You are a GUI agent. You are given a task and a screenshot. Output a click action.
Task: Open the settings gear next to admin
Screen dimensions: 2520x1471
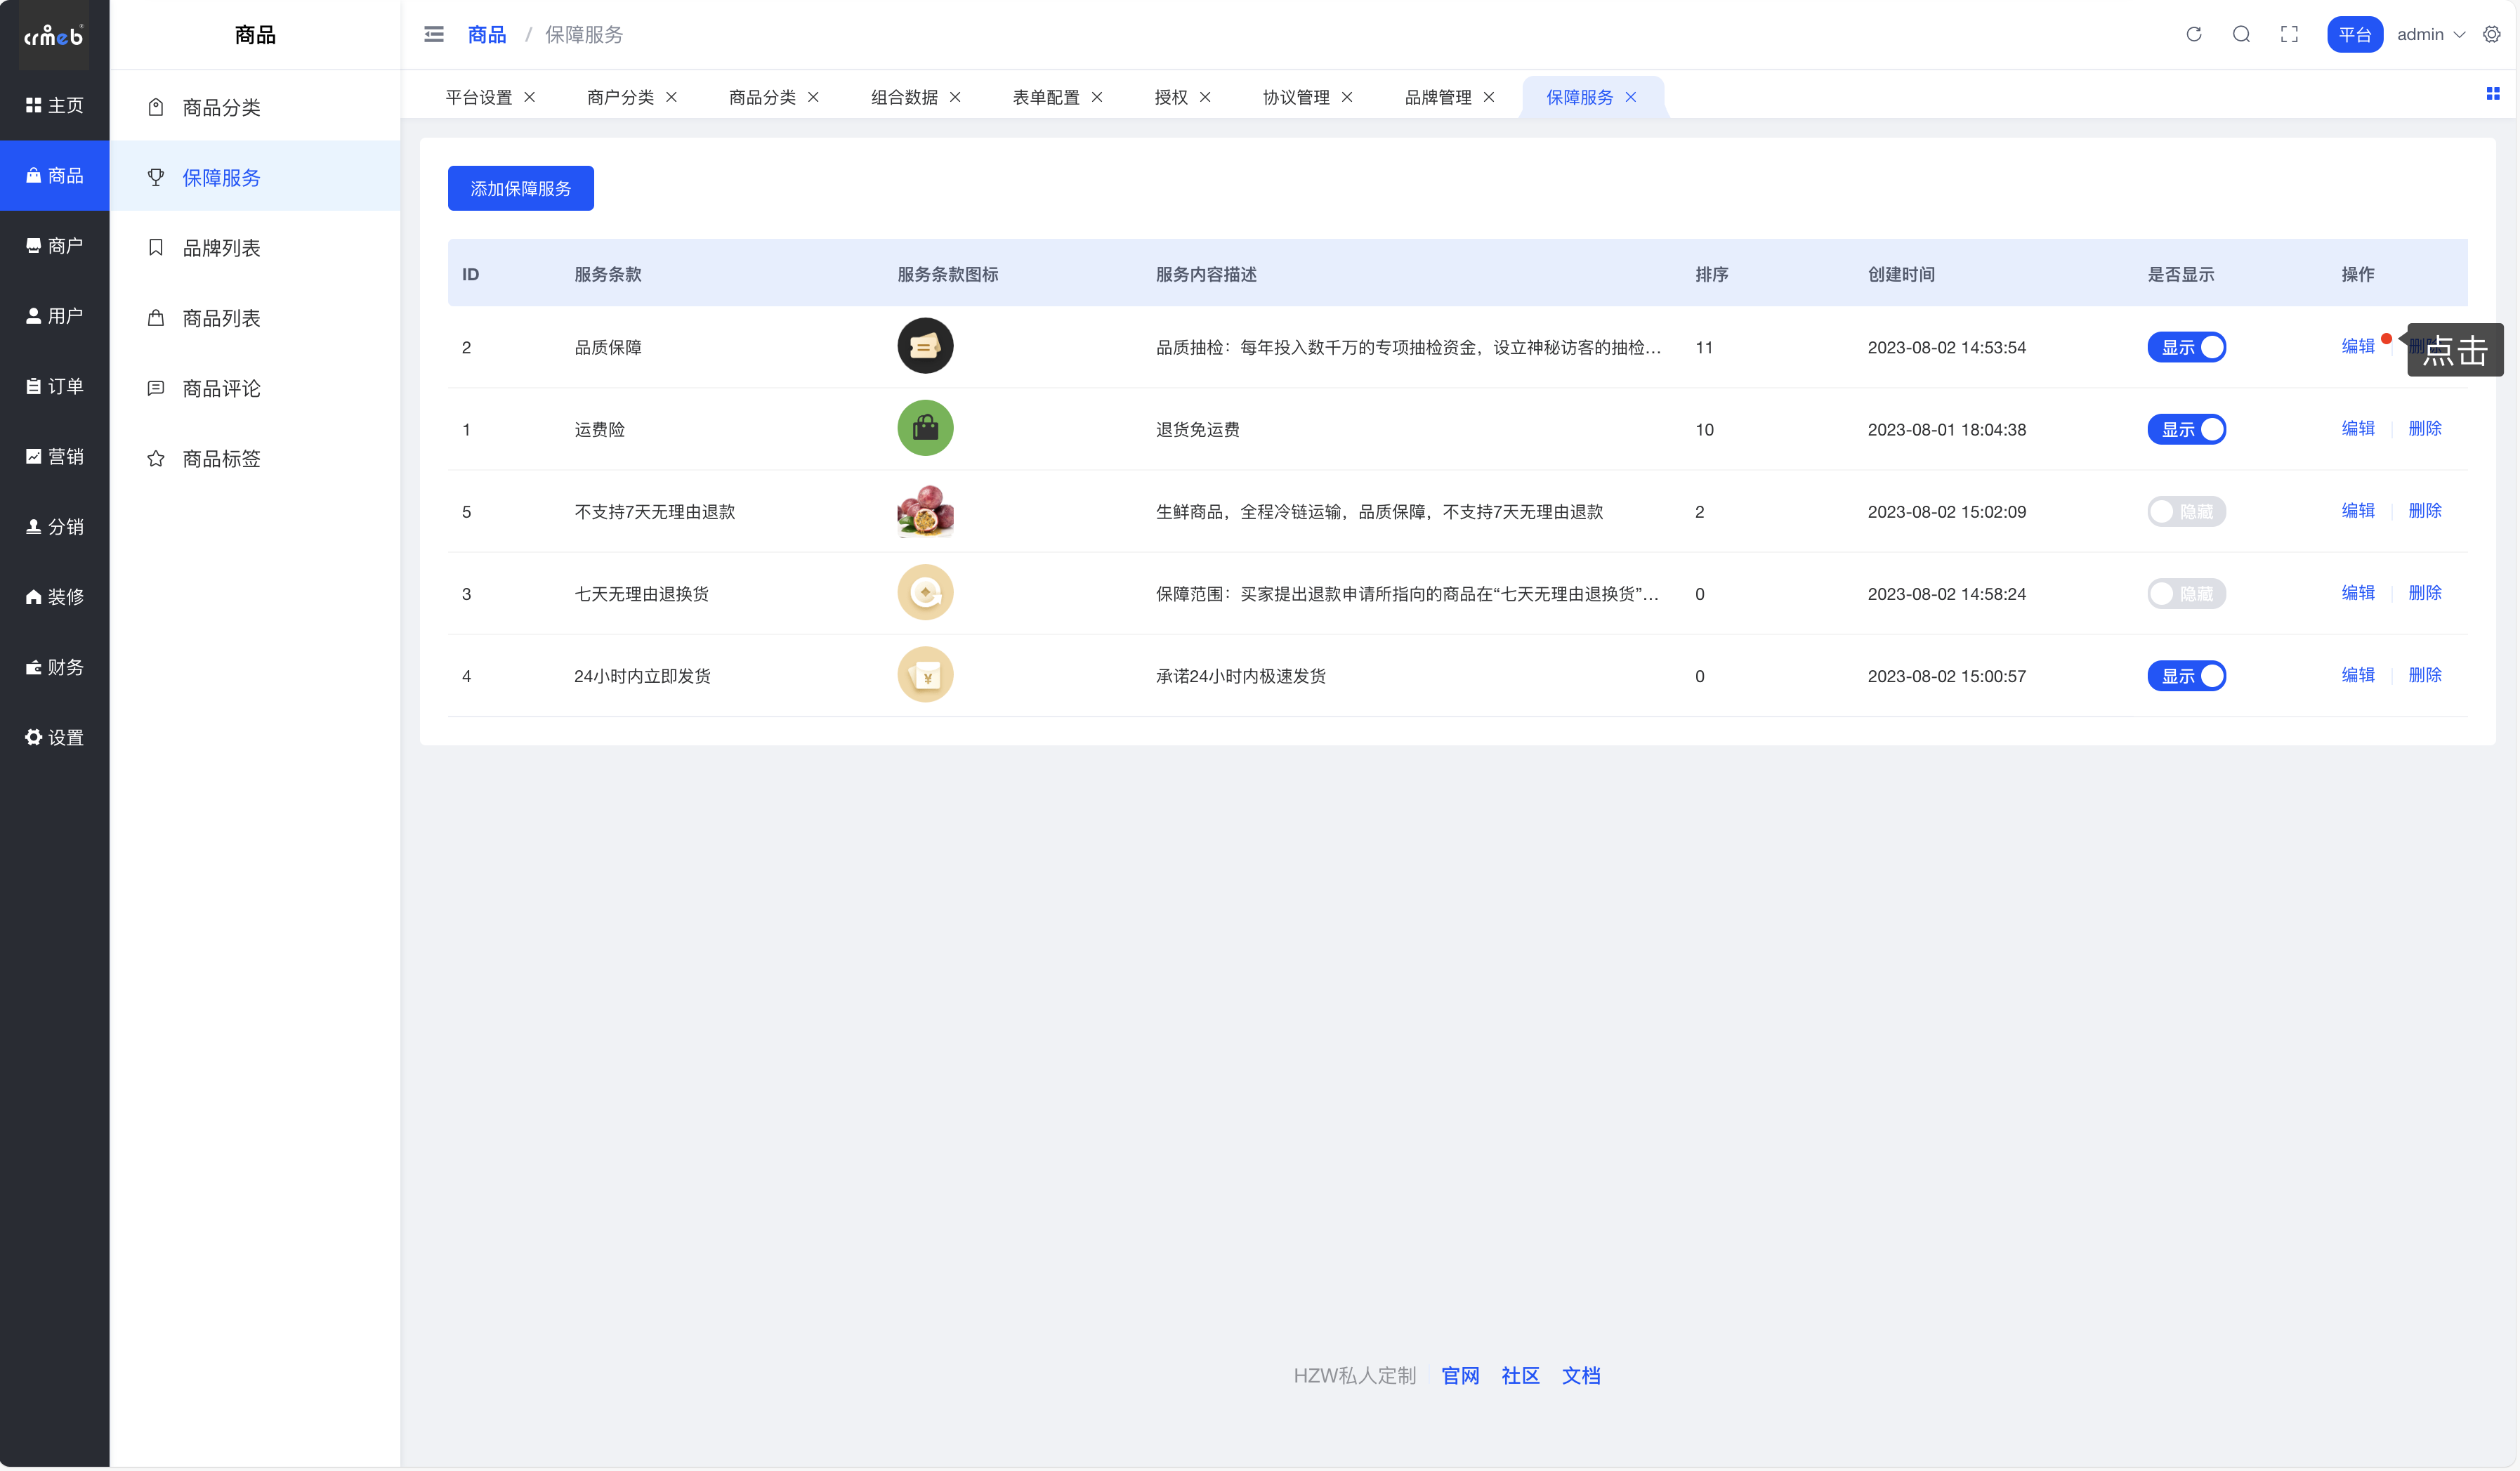2491,34
